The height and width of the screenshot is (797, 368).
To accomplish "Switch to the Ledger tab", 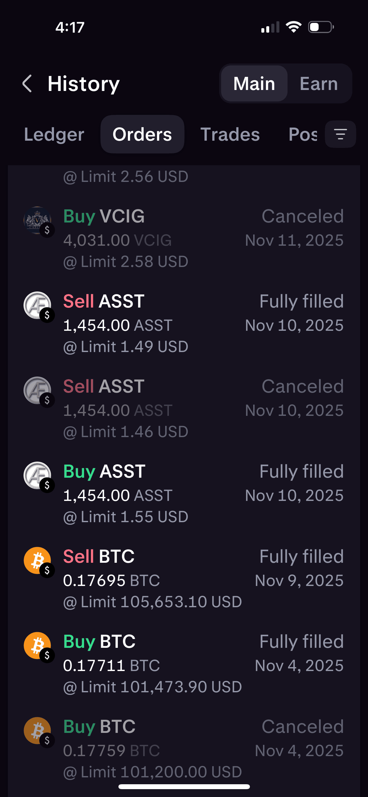I will tap(54, 134).
